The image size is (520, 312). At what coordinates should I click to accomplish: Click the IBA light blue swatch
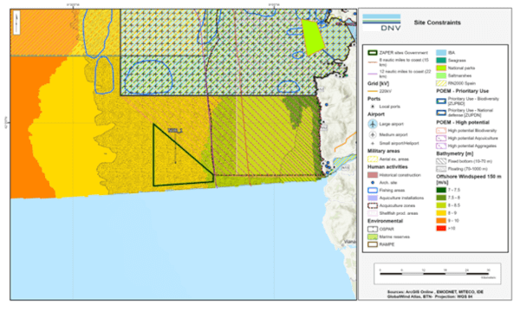click(x=441, y=53)
